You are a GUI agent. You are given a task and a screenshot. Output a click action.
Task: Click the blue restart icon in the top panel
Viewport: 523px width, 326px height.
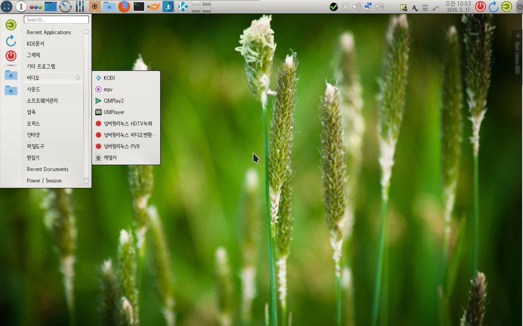click(x=494, y=7)
